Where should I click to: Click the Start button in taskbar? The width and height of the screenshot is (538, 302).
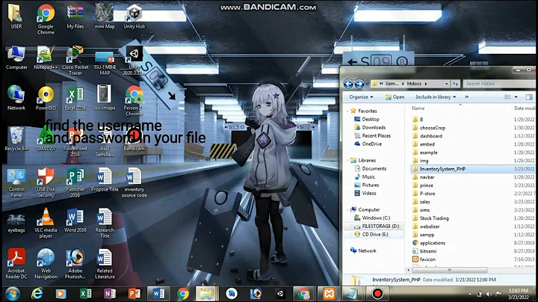click(13, 292)
